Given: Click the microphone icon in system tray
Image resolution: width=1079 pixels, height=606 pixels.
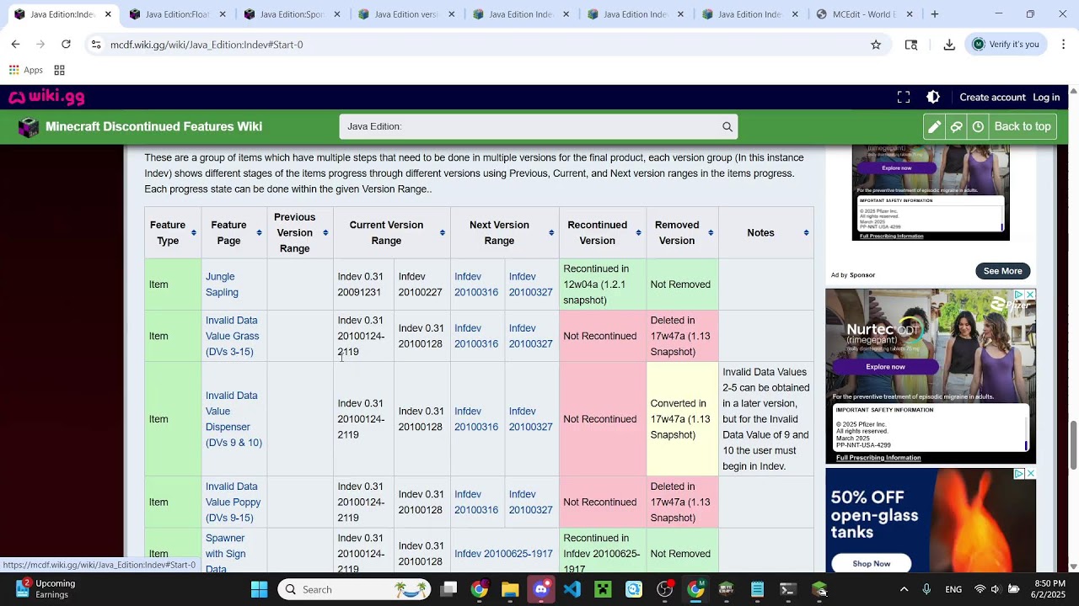Looking at the screenshot, I should point(926,589).
